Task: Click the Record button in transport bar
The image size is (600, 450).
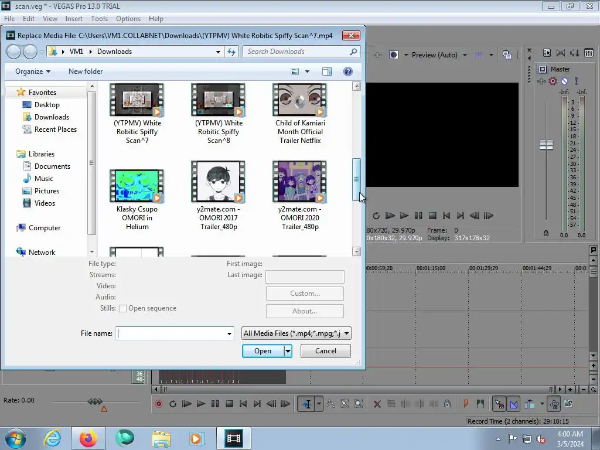Action: 158,404
